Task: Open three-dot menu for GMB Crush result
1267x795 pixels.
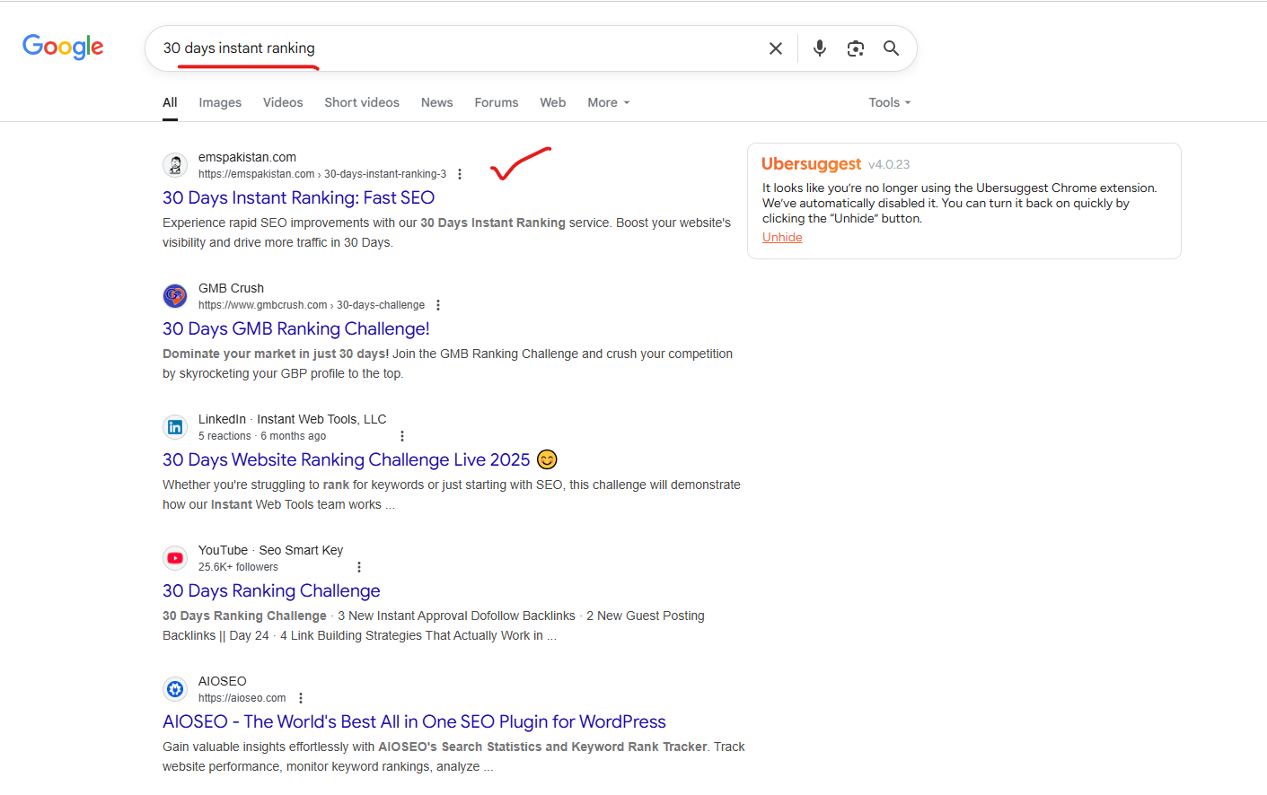Action: click(438, 305)
